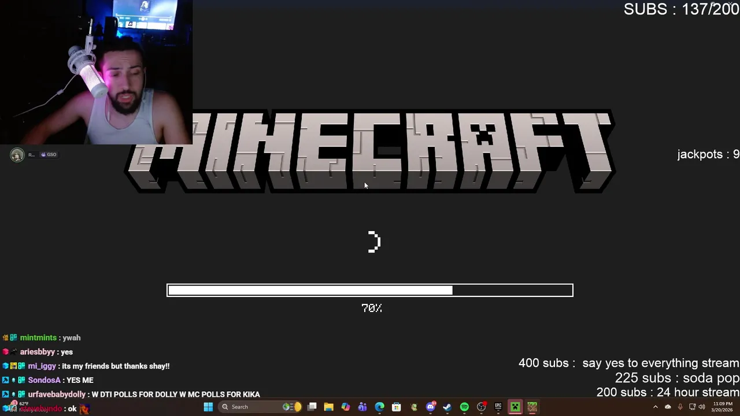Open Task View on the taskbar
The width and height of the screenshot is (740, 416).
point(312,407)
